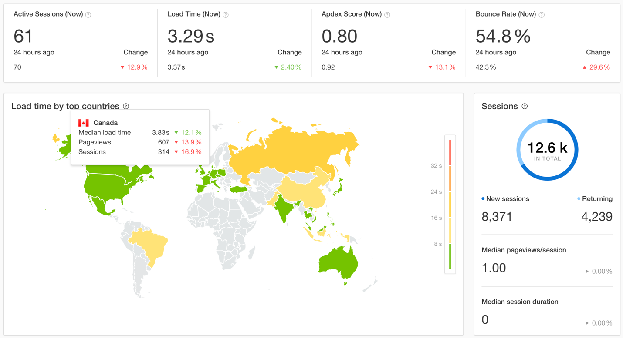Click help icon next to Active Sessions
The height and width of the screenshot is (339, 623).
[x=88, y=15]
